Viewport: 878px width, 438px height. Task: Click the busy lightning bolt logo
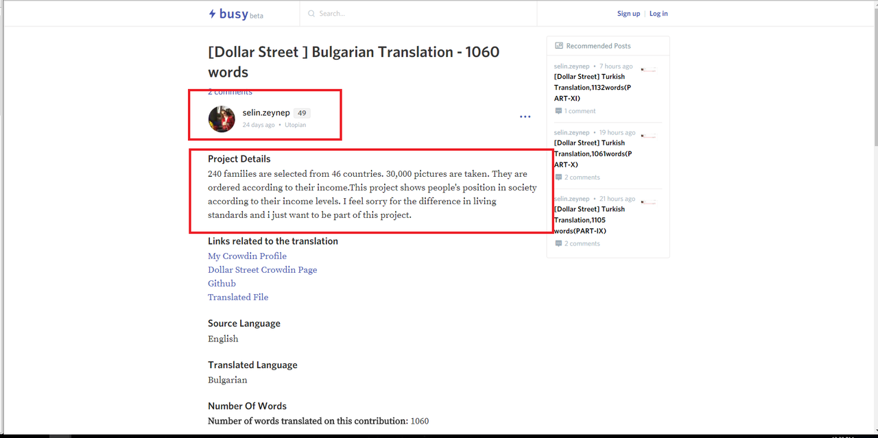click(x=213, y=14)
